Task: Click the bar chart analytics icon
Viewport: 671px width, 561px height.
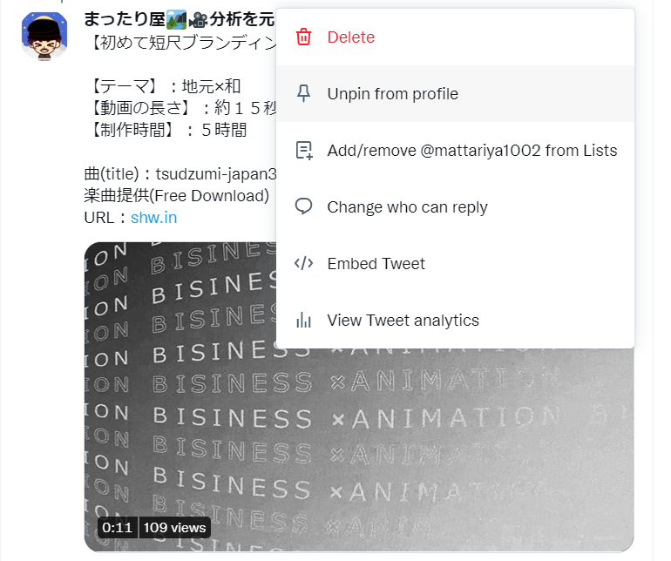Action: [x=303, y=320]
